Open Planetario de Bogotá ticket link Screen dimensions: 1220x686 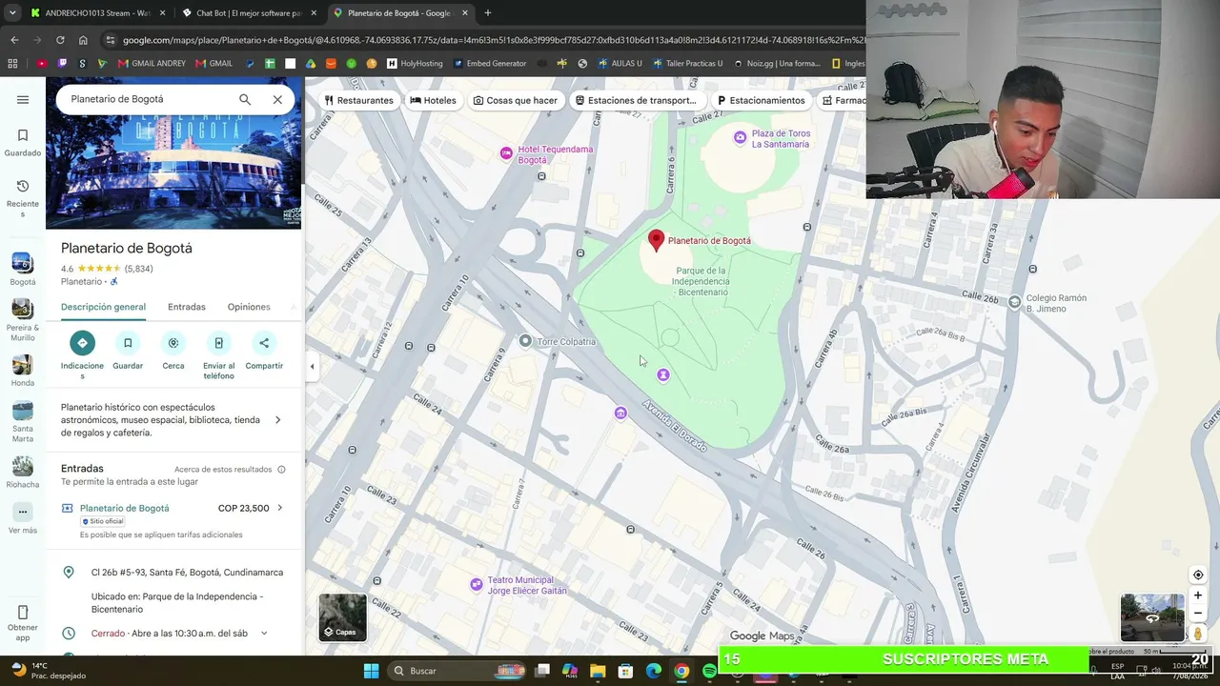pos(125,509)
